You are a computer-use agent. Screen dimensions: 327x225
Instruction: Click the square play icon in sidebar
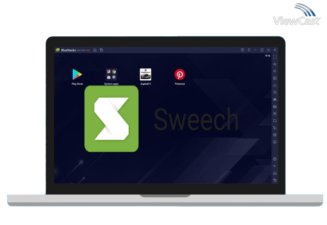tap(275, 78)
